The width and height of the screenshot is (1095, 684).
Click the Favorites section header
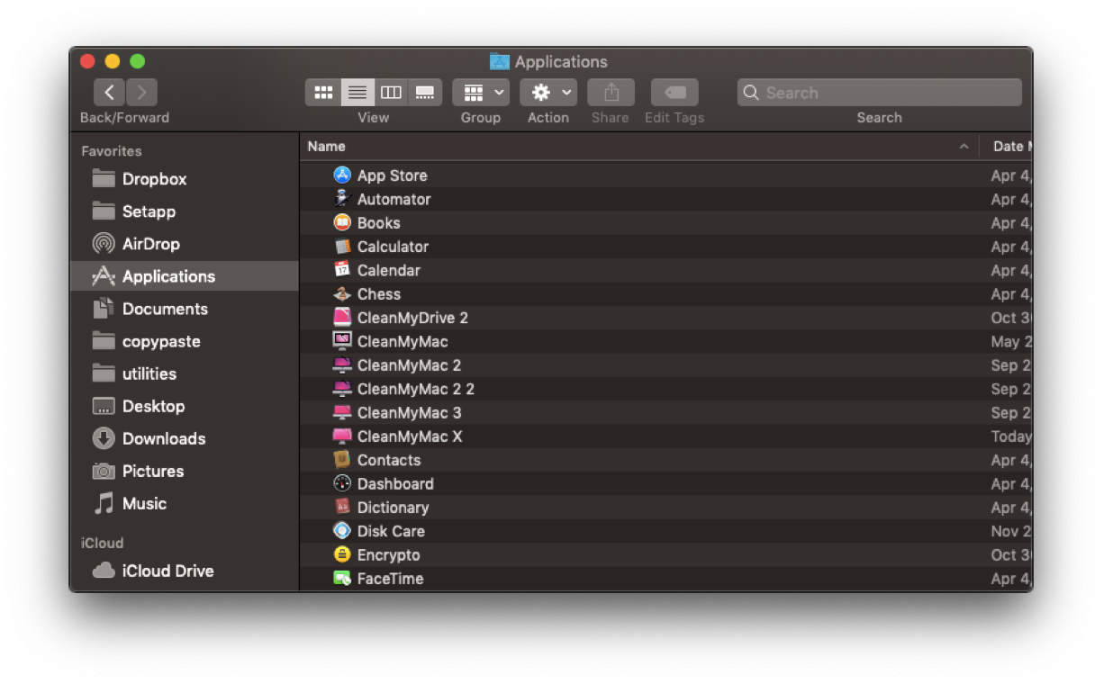point(112,151)
